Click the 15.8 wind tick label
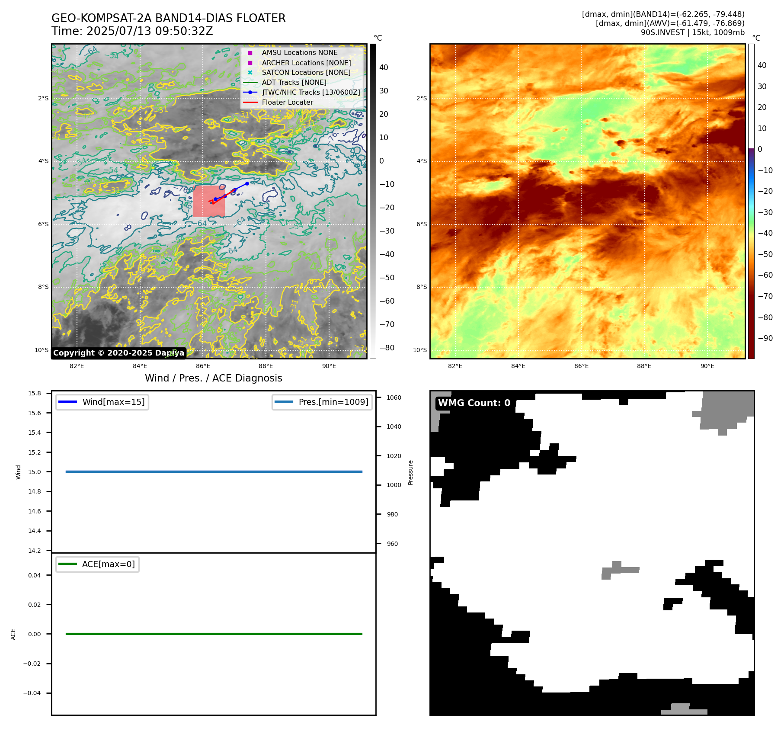Viewport: 784px width, 731px height. [35, 393]
